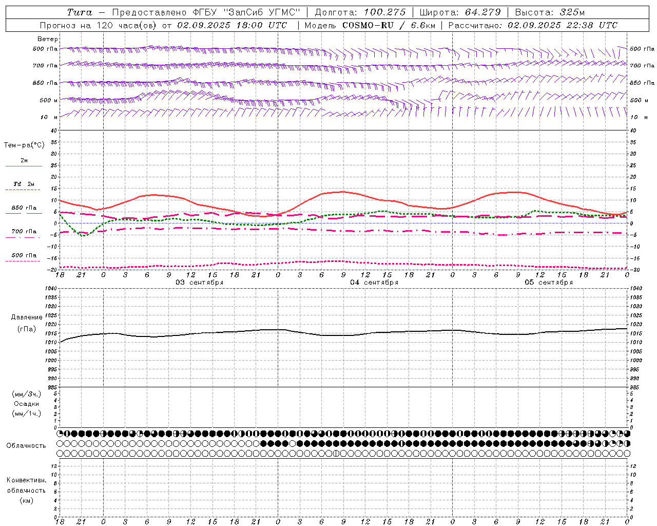Viewport: 657px width, 526px height.
Task: Click the '(мм/1ч.)' precipitation unit label
Action: point(27,414)
